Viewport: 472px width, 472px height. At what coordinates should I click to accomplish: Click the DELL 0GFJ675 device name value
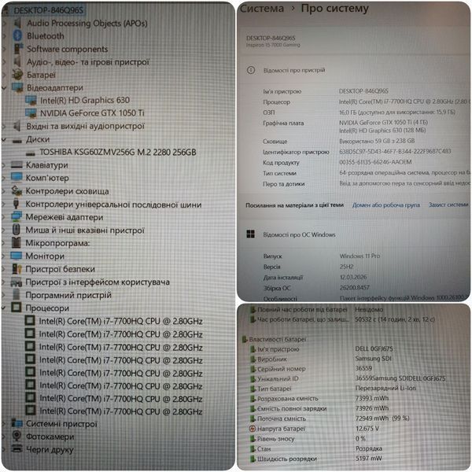pos(374,348)
